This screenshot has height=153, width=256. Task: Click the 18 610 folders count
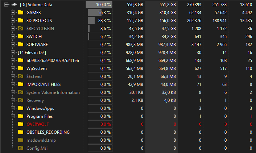246,5
